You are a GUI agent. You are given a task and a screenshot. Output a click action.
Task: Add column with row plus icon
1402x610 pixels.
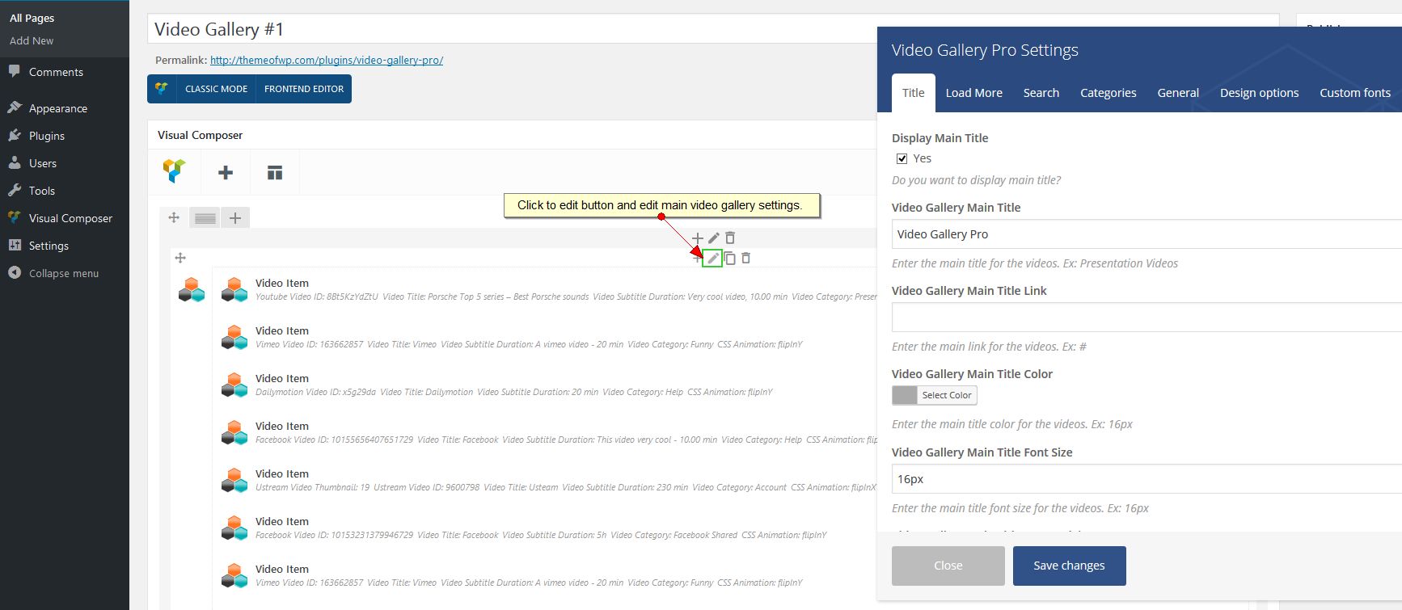(x=235, y=218)
